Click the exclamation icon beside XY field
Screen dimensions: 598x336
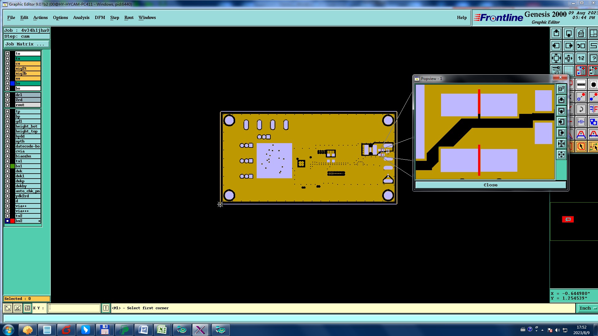click(106, 308)
